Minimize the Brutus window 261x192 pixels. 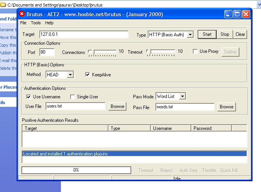pos(228,14)
